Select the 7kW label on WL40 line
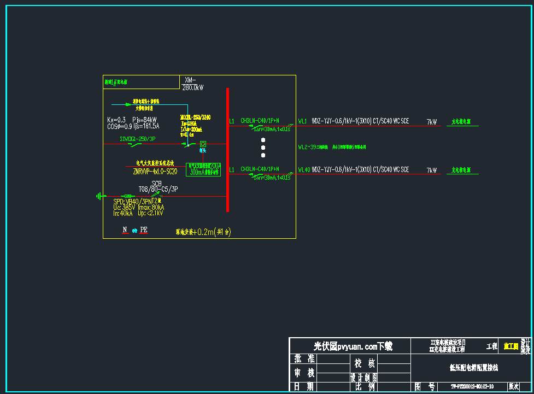 [432, 170]
